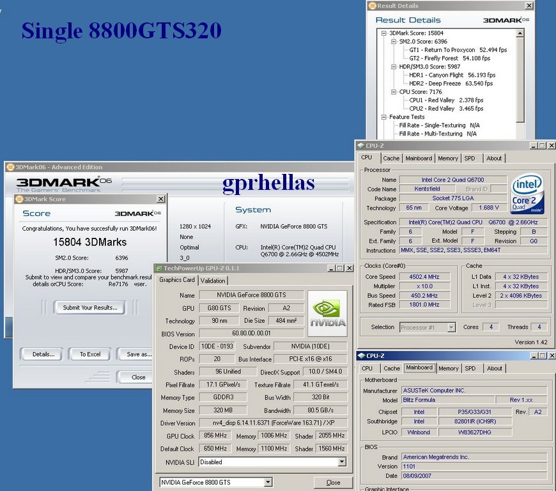
Task: Select the Graphics Card tab in GPU-Z
Action: coord(177,279)
